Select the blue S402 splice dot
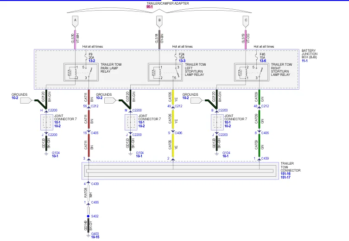The image size is (349, 241). pyautogui.click(x=88, y=216)
